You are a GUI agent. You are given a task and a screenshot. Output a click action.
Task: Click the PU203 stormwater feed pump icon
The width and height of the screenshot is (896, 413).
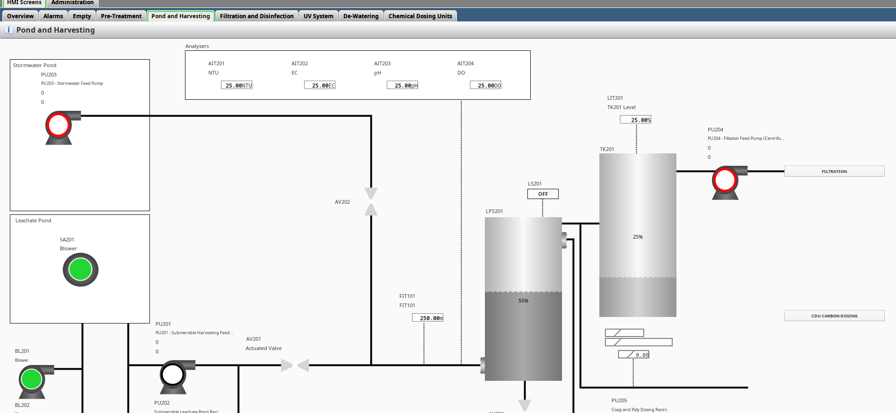tap(63, 128)
